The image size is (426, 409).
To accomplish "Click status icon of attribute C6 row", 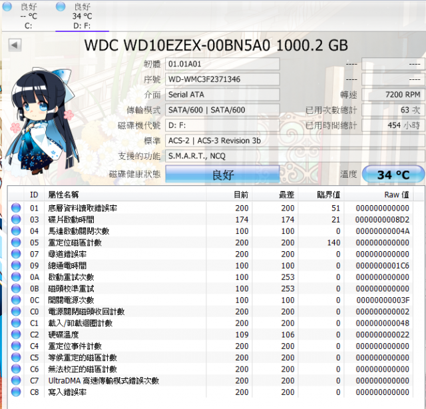I will pyautogui.click(x=16, y=369).
